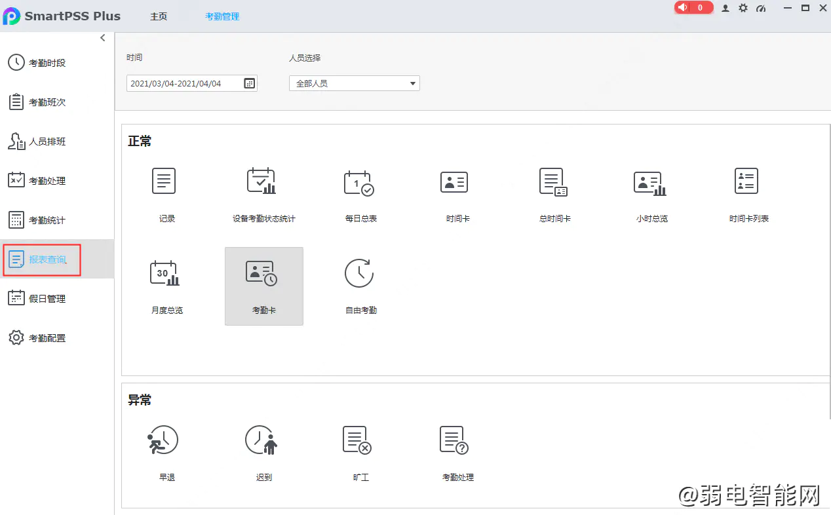
Task: Open 设备考勤状态统计 report
Action: coord(261,181)
